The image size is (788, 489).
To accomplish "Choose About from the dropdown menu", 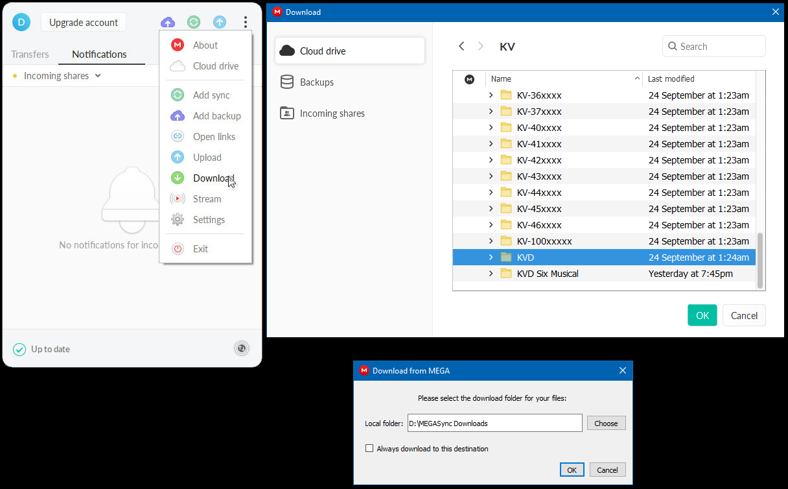I will click(205, 45).
